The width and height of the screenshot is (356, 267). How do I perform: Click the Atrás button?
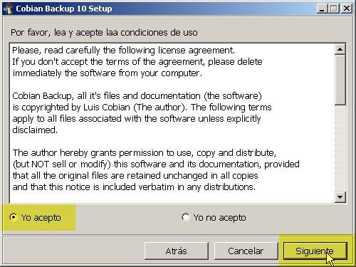[177, 251]
